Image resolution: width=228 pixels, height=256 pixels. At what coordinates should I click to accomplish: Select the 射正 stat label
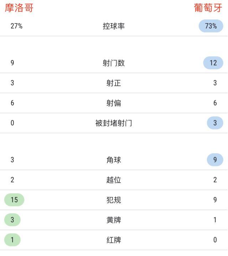pos(114,83)
